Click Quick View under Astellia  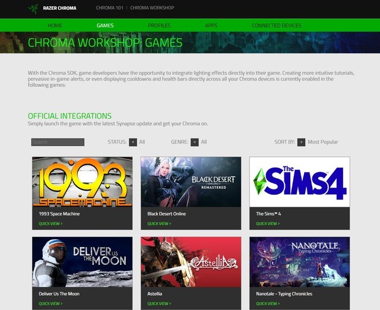(x=159, y=303)
